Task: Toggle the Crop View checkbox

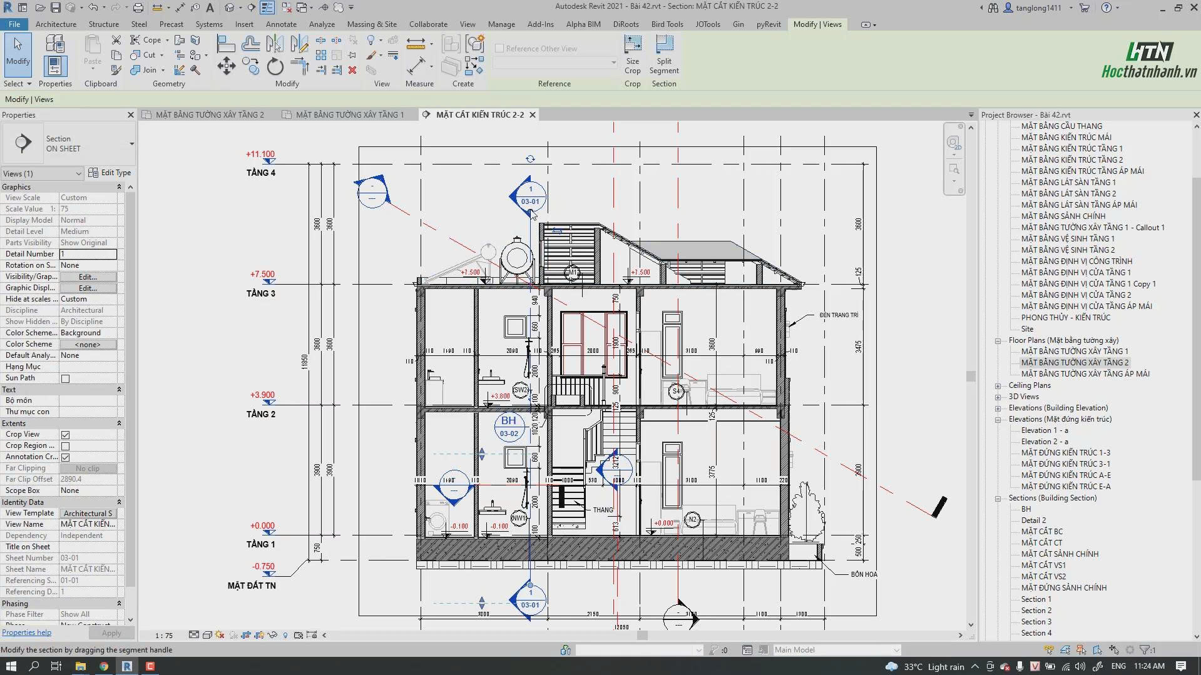Action: click(65, 434)
